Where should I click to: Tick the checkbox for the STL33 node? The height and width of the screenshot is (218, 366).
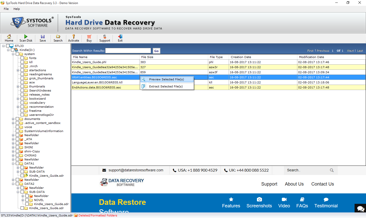pyautogui.click(x=8, y=46)
